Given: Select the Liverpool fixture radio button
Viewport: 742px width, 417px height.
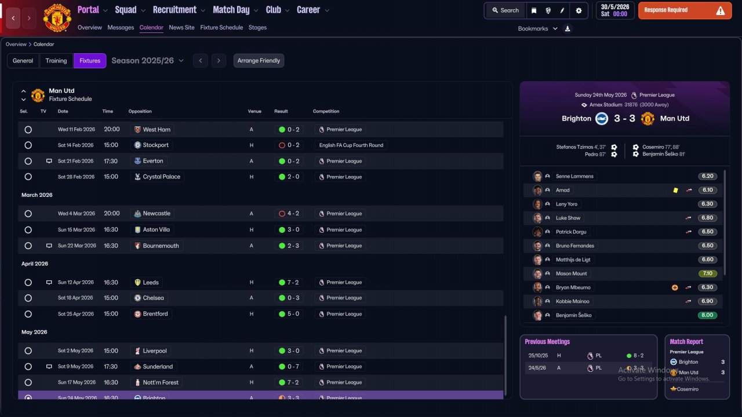Looking at the screenshot, I should (28, 351).
